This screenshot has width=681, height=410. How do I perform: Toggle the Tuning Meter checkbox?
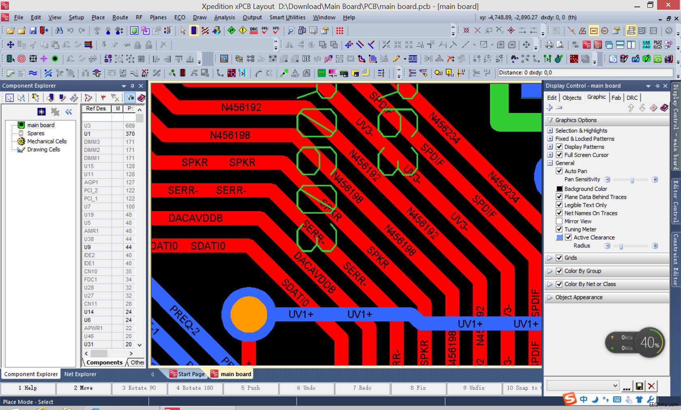(x=559, y=229)
